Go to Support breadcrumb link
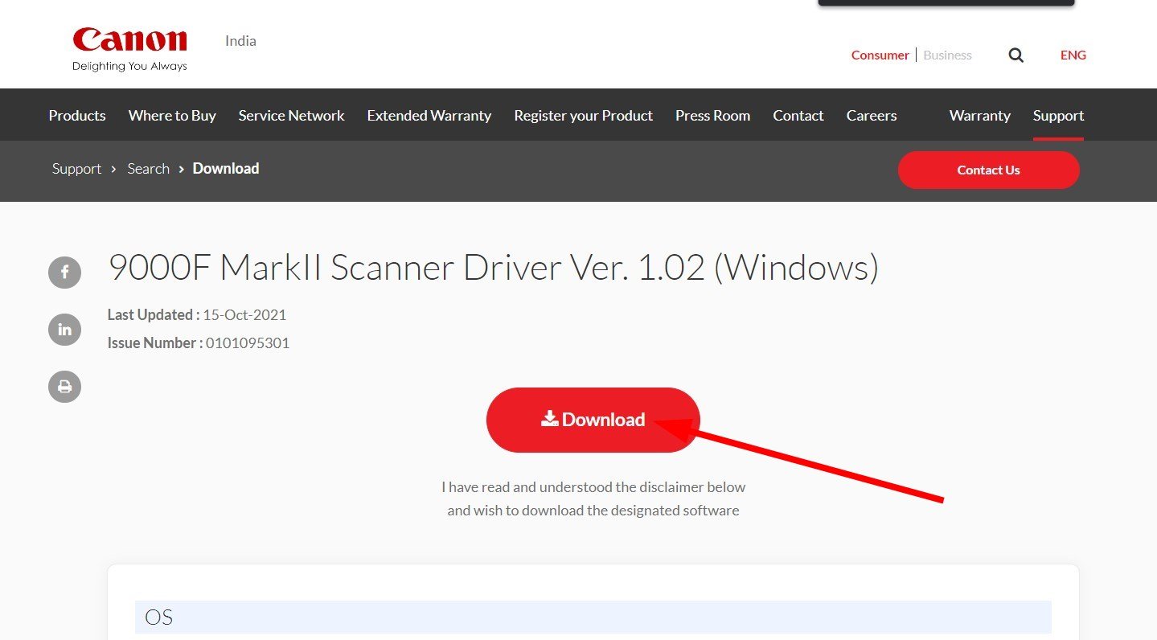Viewport: 1157px width, 640px height. pos(76,169)
